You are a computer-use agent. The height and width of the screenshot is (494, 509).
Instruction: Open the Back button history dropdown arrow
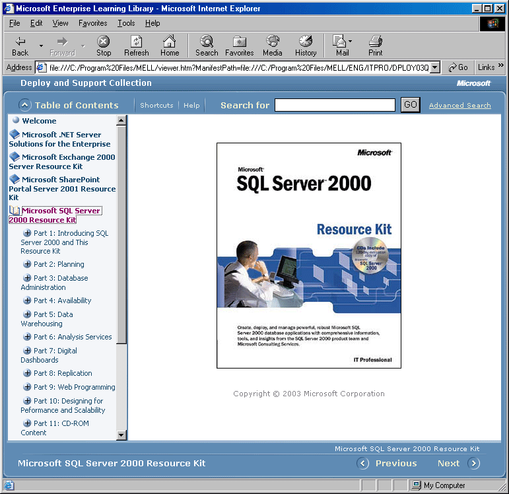pos(41,46)
